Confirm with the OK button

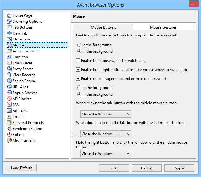(114, 168)
